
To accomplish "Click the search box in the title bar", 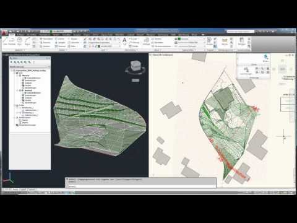I will [241, 32].
